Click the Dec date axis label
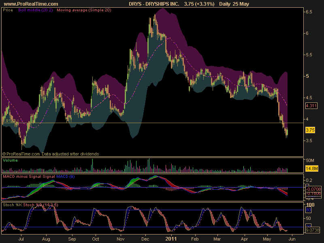This screenshot has width=324, height=243. pyautogui.click(x=145, y=239)
